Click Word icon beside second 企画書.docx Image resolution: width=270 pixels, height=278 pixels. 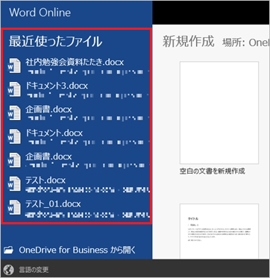point(14,160)
